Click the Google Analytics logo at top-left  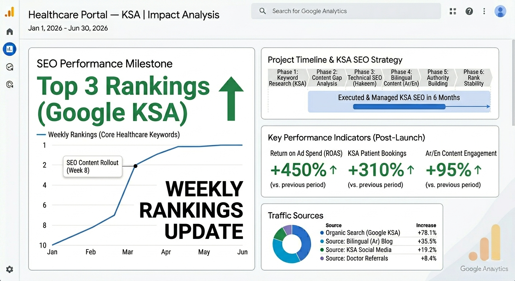click(x=10, y=12)
